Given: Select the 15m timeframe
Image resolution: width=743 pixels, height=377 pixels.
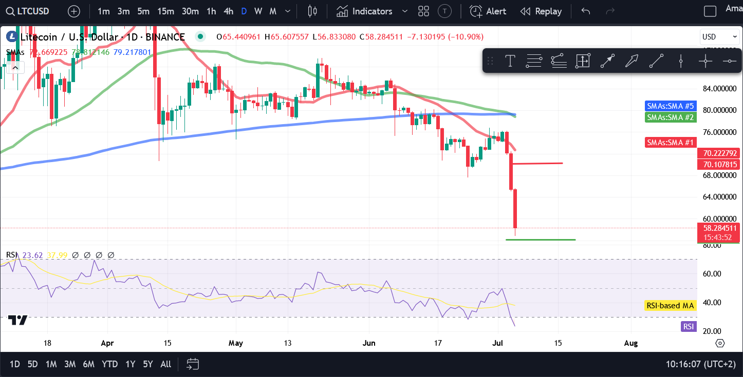Looking at the screenshot, I should coord(165,11).
